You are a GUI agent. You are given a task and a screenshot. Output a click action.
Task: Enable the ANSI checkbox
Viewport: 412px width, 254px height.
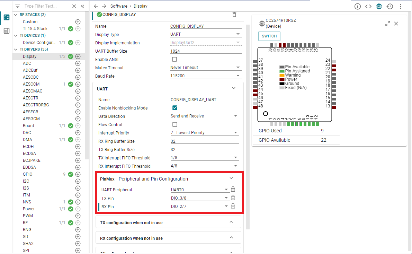(174, 59)
